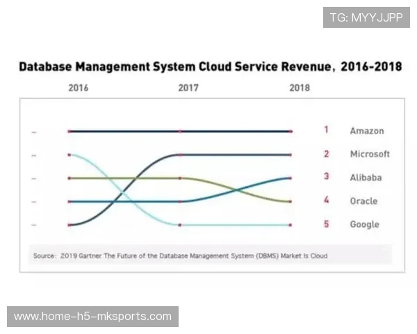Click the Oracle legend label
Viewport: 417px width, 334px height.
(x=363, y=201)
